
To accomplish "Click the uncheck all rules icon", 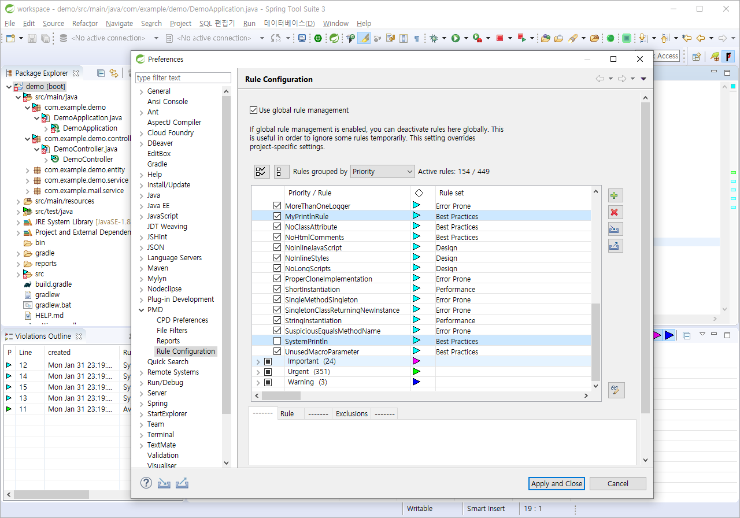I will tap(282, 172).
